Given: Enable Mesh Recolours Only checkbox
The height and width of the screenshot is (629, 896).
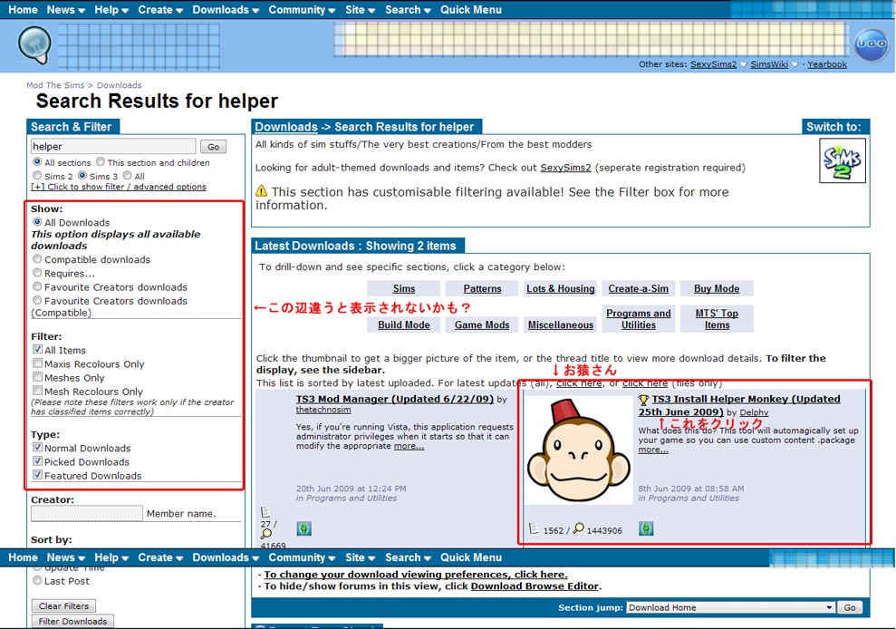Looking at the screenshot, I should (37, 391).
